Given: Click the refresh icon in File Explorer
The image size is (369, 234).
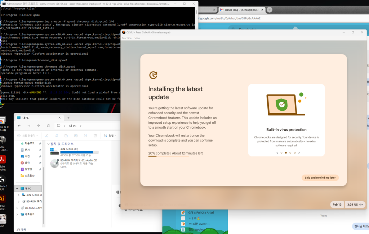Looking at the screenshot, I should pyautogui.click(x=48, y=126).
